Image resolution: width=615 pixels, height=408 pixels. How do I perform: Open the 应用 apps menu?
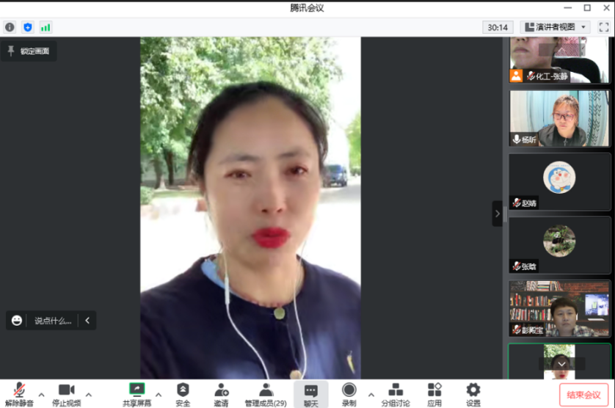pyautogui.click(x=434, y=395)
